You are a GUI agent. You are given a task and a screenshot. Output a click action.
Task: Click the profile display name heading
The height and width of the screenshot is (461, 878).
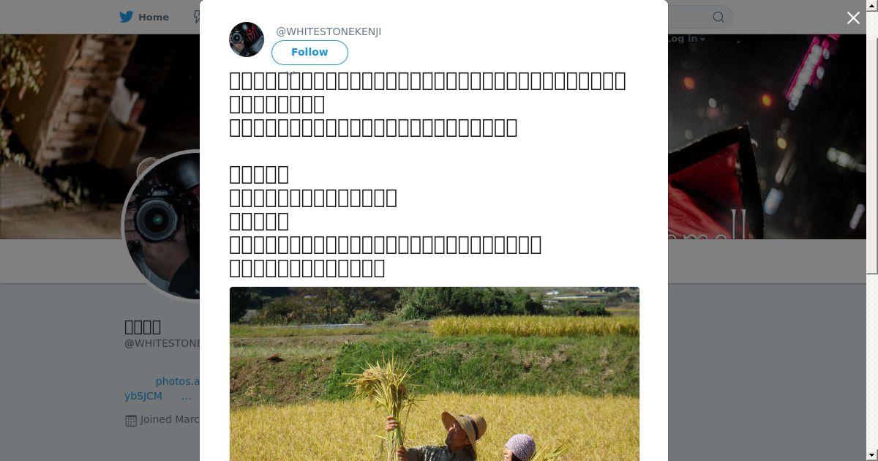click(x=143, y=326)
